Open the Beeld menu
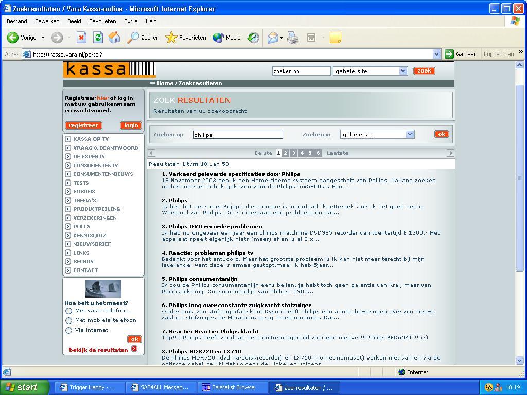The image size is (527, 395). [x=74, y=21]
